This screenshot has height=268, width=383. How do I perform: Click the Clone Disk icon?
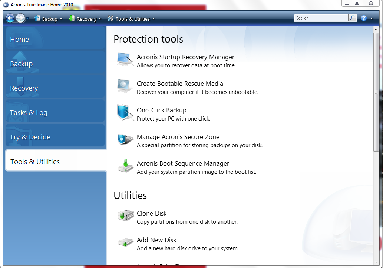click(125, 216)
